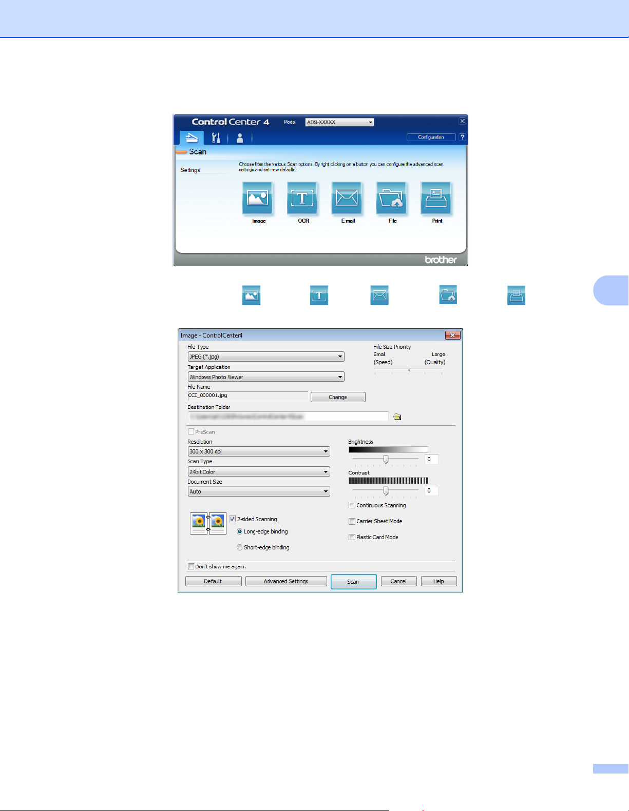Viewport: 629px width, 811px height.
Task: Close the Image - ControlCenter4 dialog
Action: (x=452, y=335)
